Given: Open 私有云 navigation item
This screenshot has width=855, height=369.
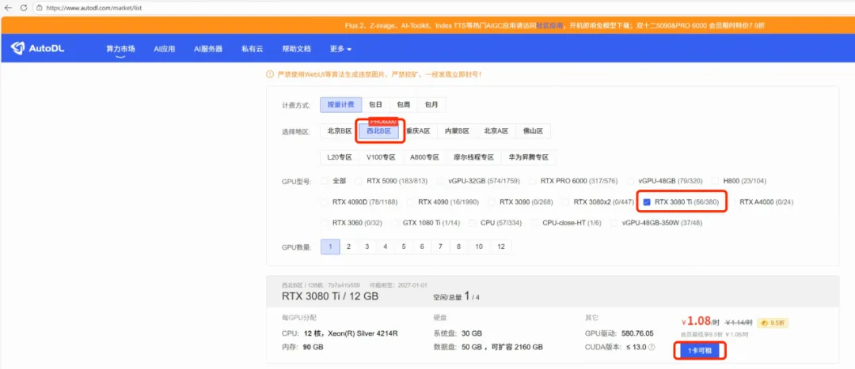Looking at the screenshot, I should (252, 49).
